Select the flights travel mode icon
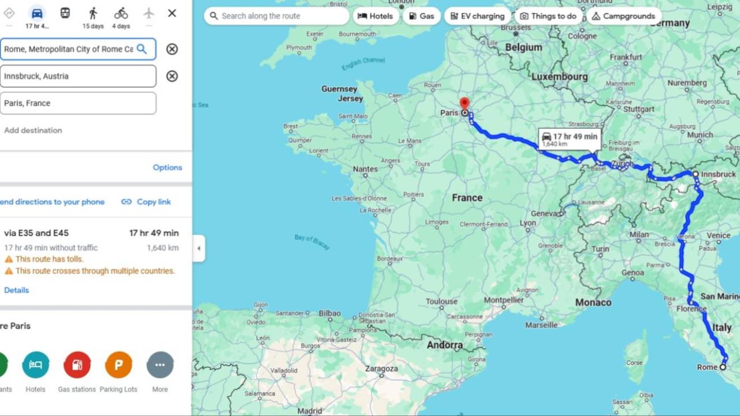Image resolution: width=740 pixels, height=416 pixels. click(149, 13)
